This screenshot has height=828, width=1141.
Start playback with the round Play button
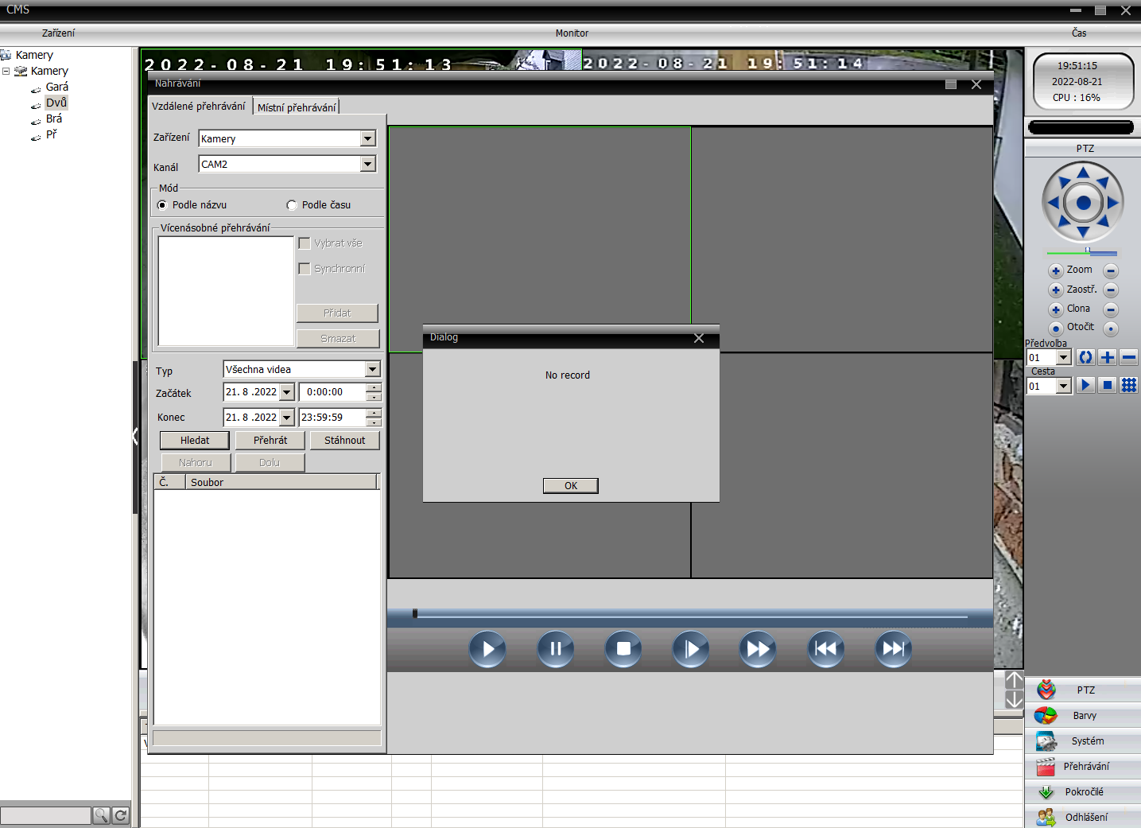pos(487,649)
